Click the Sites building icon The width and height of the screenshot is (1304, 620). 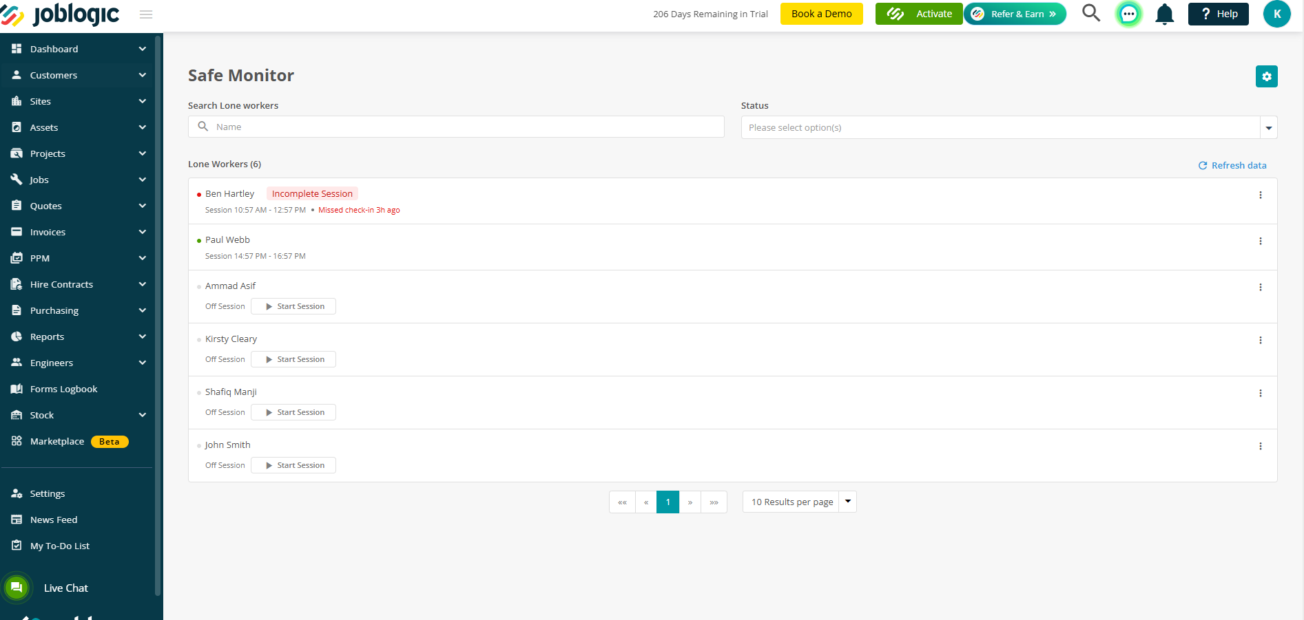pos(17,101)
